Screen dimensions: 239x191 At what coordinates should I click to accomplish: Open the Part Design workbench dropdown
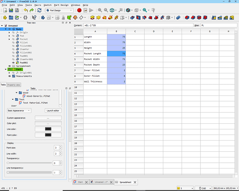coord(59,10)
